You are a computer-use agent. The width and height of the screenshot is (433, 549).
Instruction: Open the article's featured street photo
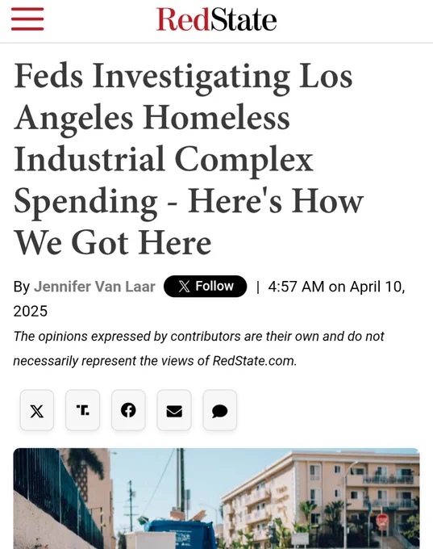216,498
